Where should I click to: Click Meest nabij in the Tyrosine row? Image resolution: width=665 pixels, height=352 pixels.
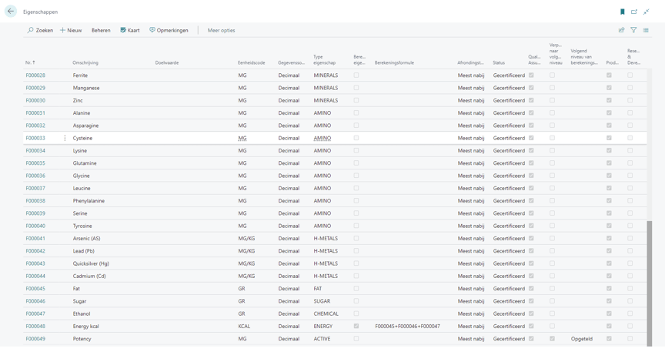click(471, 226)
